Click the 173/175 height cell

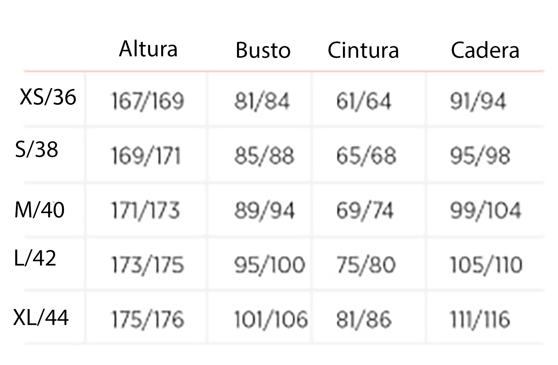click(147, 265)
